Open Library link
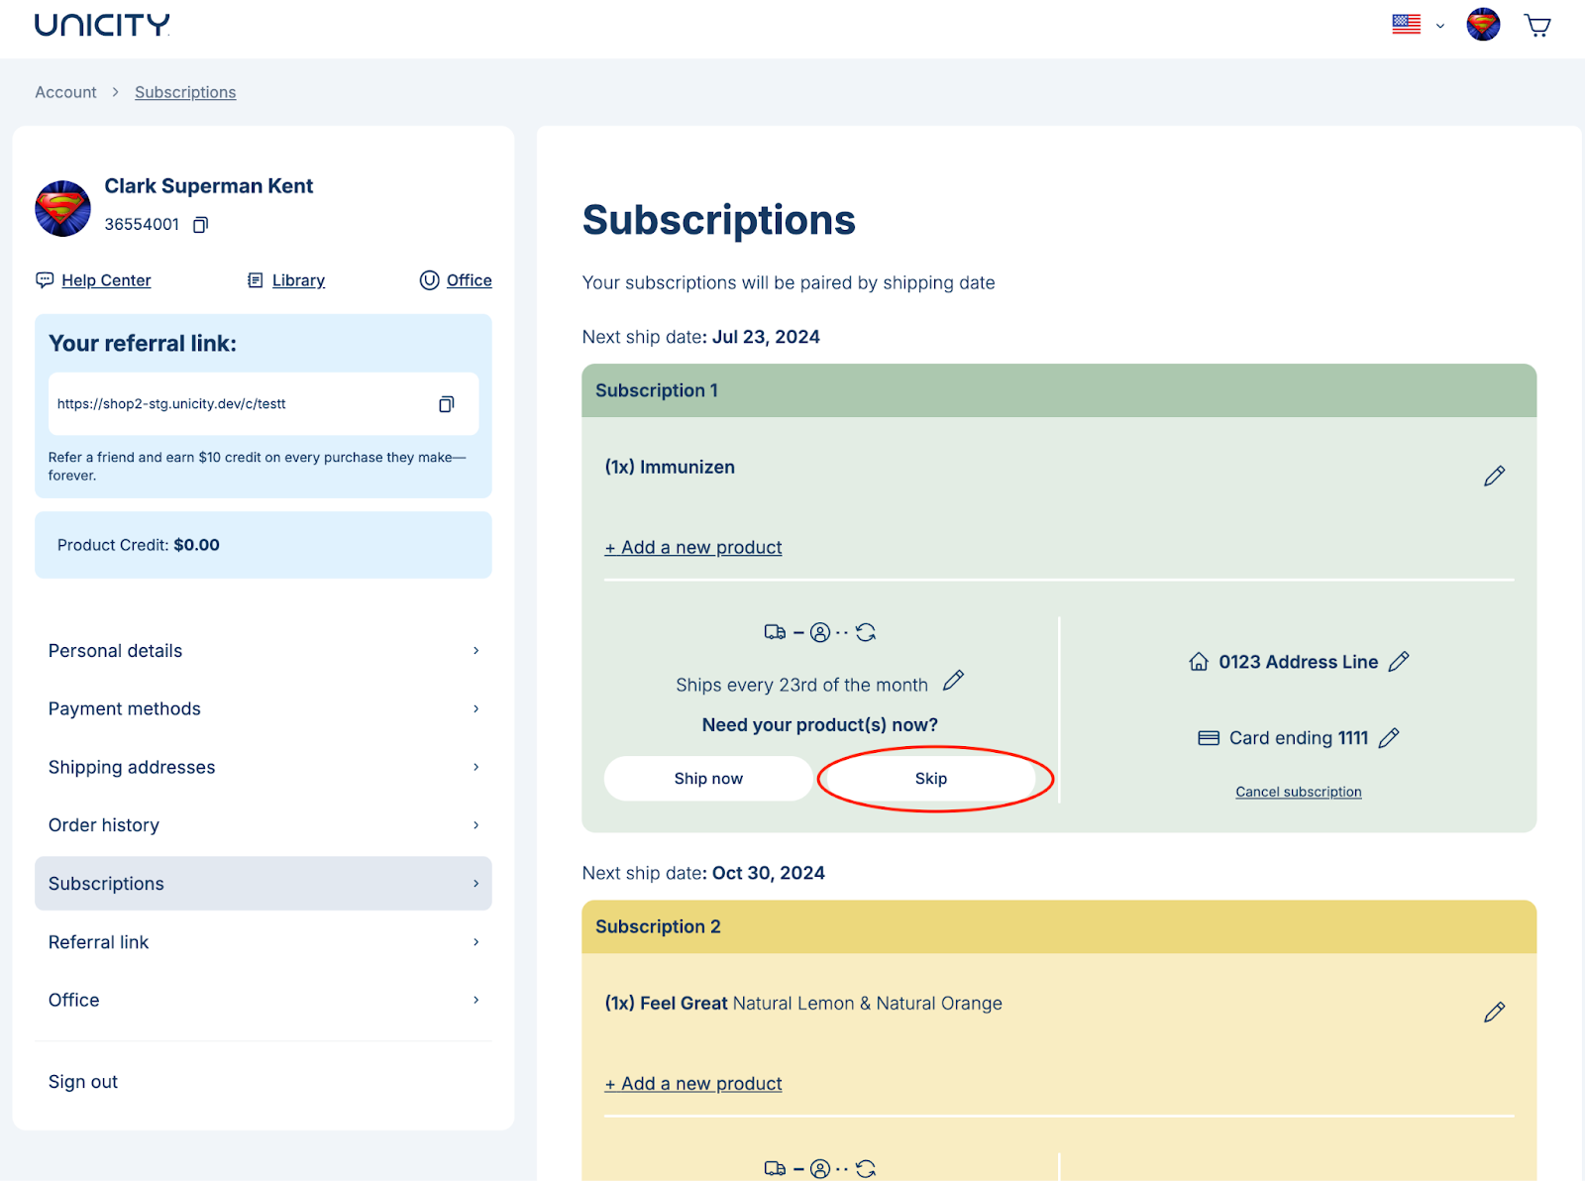 (298, 280)
